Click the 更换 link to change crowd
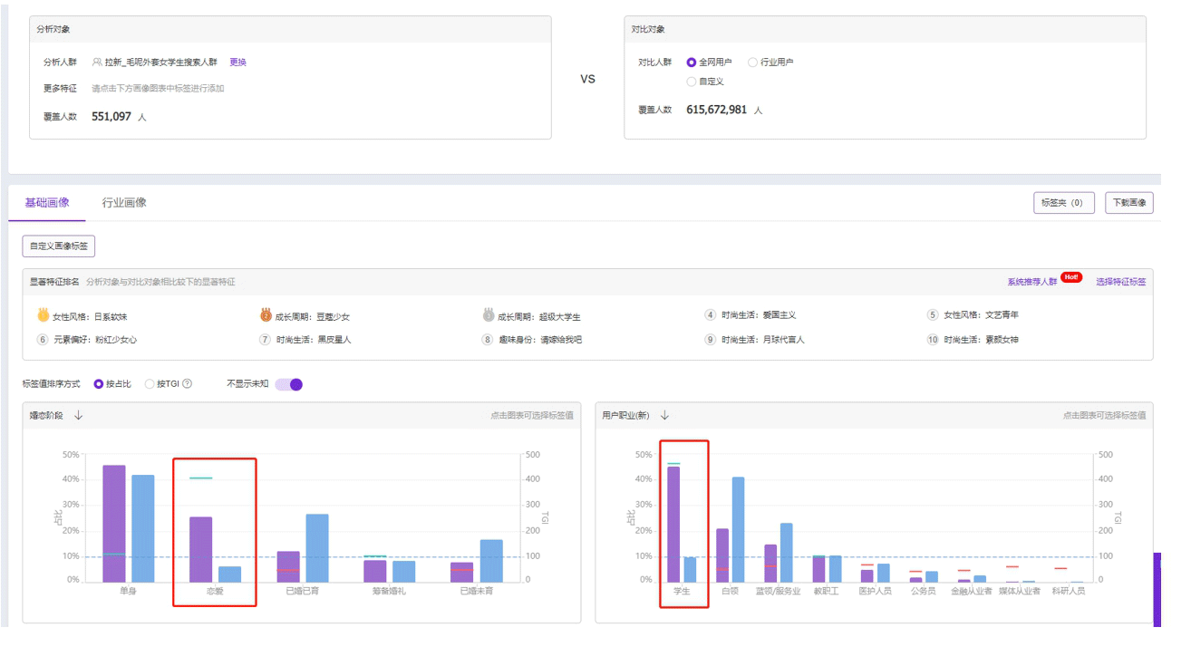The height and width of the screenshot is (666, 1191). click(x=237, y=63)
